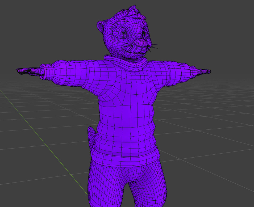Select the character's nose mesh
The height and width of the screenshot is (207, 254).
point(141,43)
